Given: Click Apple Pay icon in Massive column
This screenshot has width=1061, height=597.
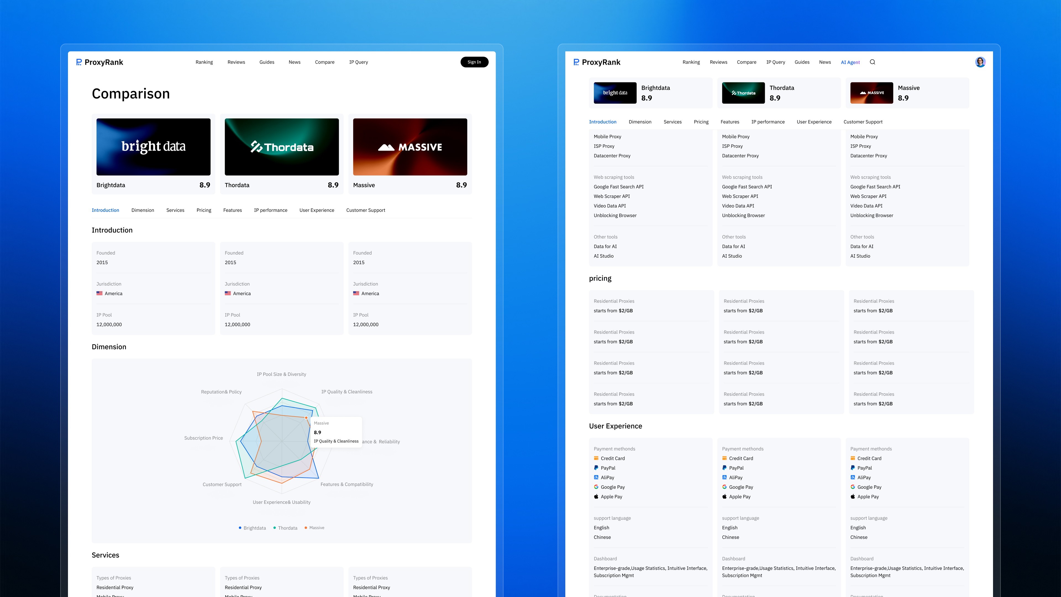Looking at the screenshot, I should (x=853, y=496).
